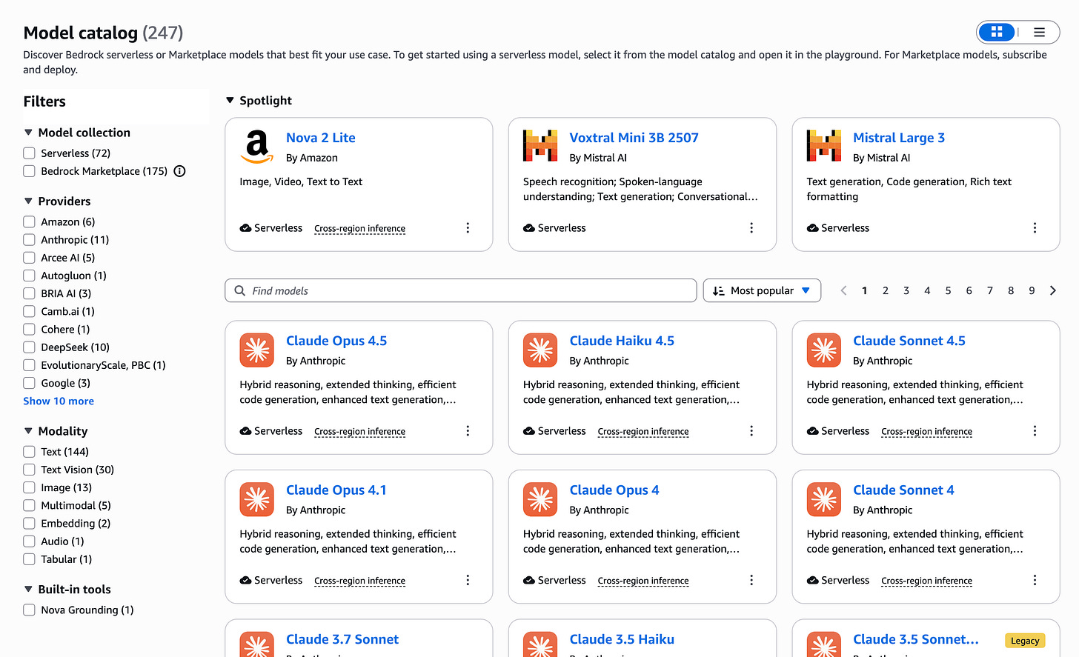This screenshot has height=657, width=1079.
Task: Enable Embedding (2) modality filter
Action: pyautogui.click(x=30, y=524)
